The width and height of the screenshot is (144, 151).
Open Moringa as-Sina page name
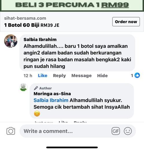[52, 94]
